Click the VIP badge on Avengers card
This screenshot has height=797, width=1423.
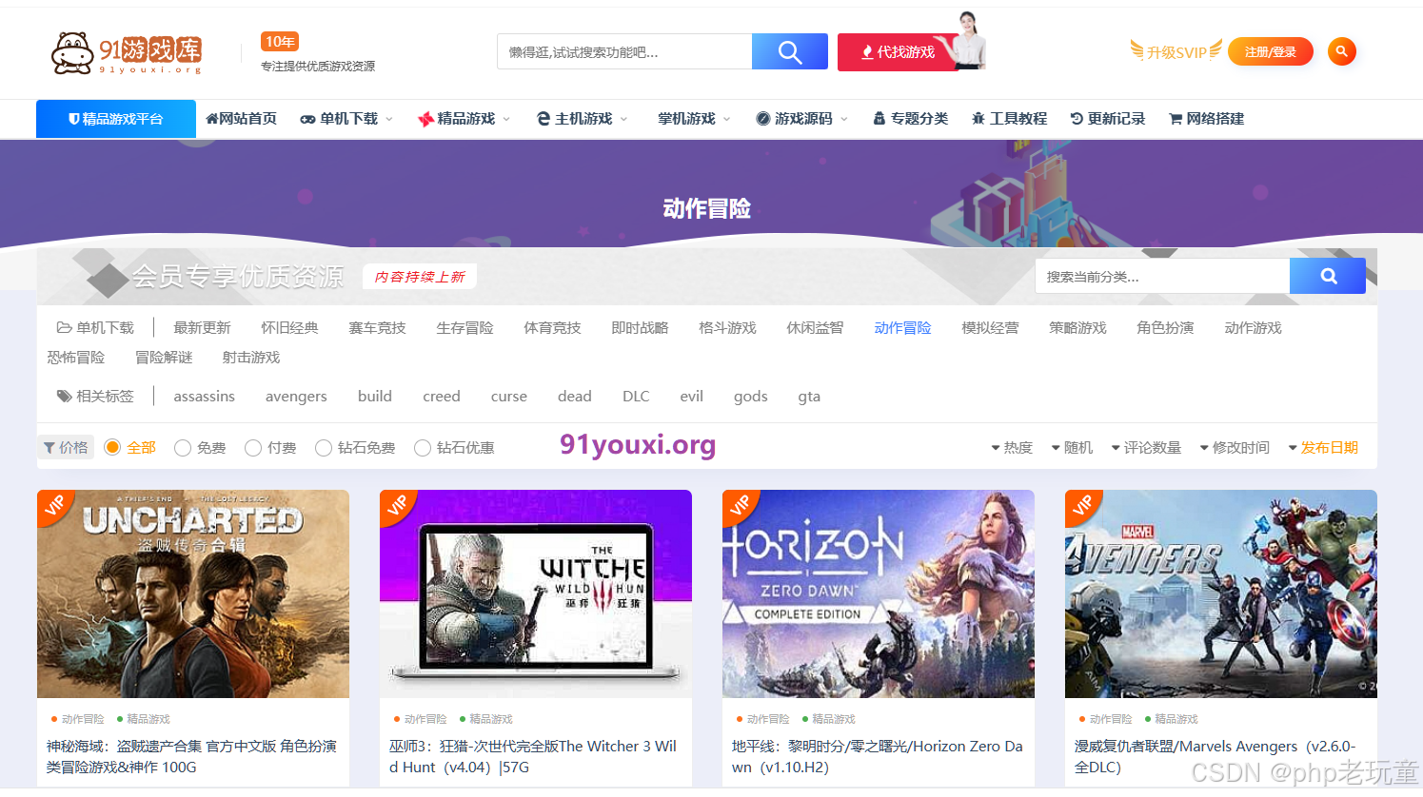coord(1082,507)
